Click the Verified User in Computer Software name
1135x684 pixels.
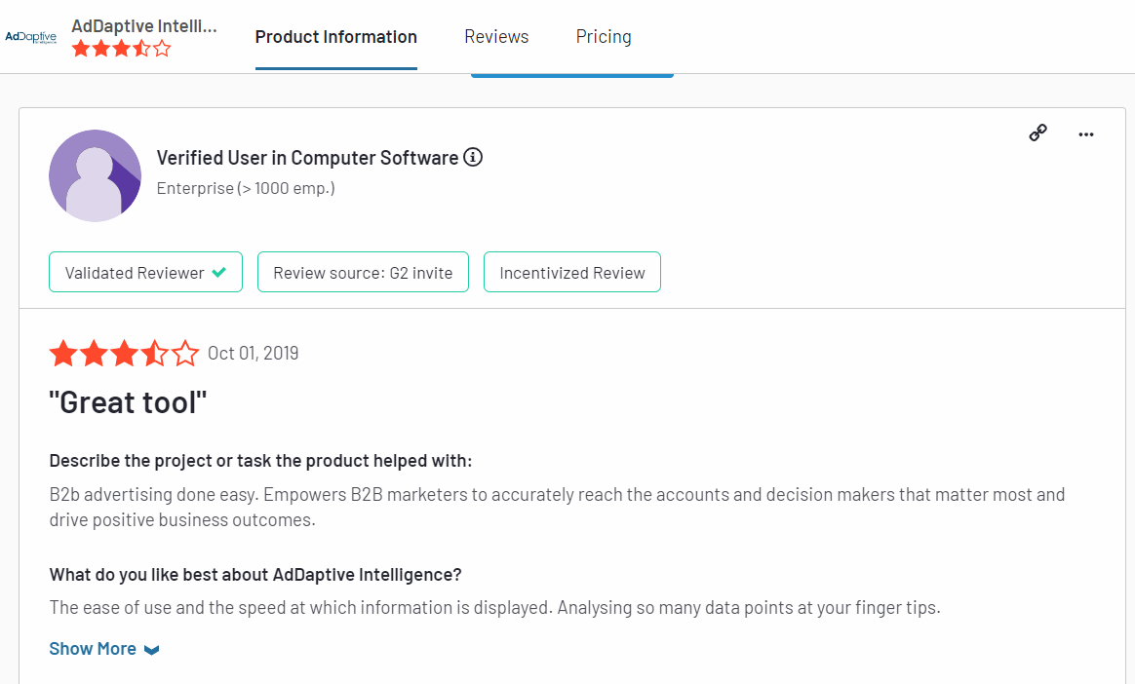[x=307, y=158]
